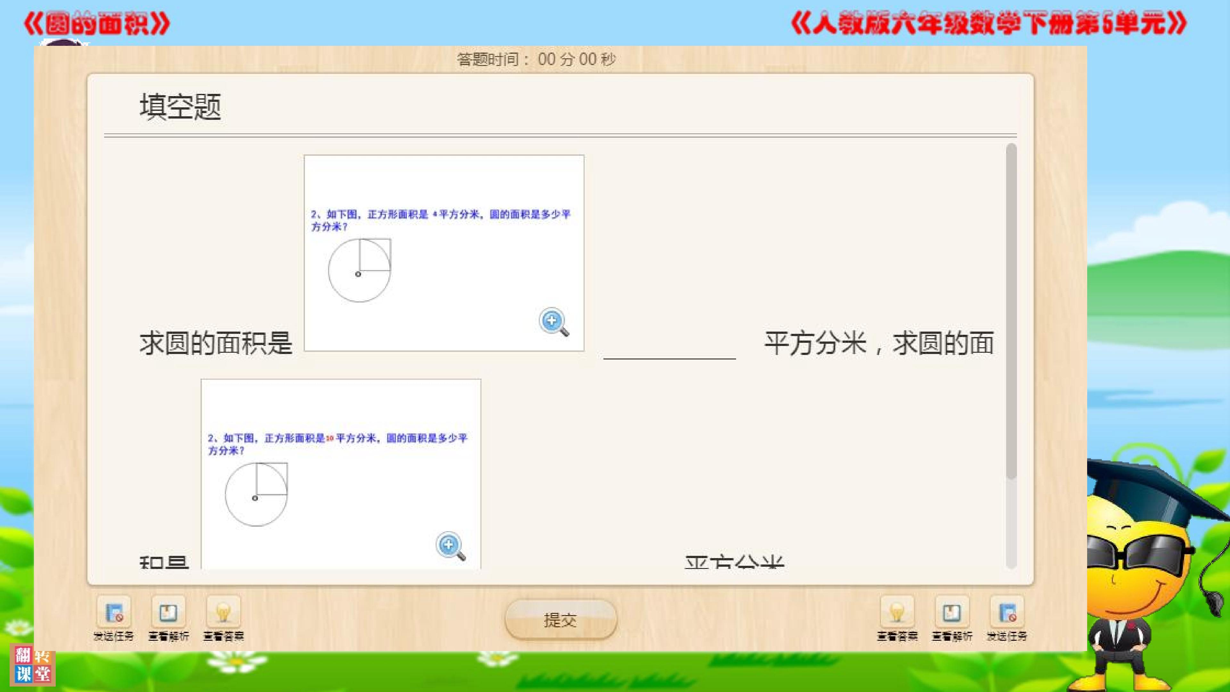Click the 答题时间 timer readout
This screenshot has width=1230, height=692.
click(x=536, y=59)
